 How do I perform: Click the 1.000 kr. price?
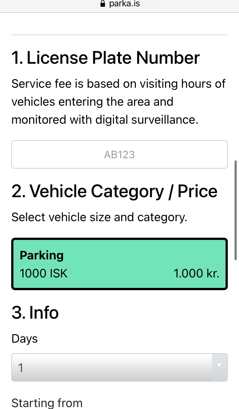tap(196, 273)
